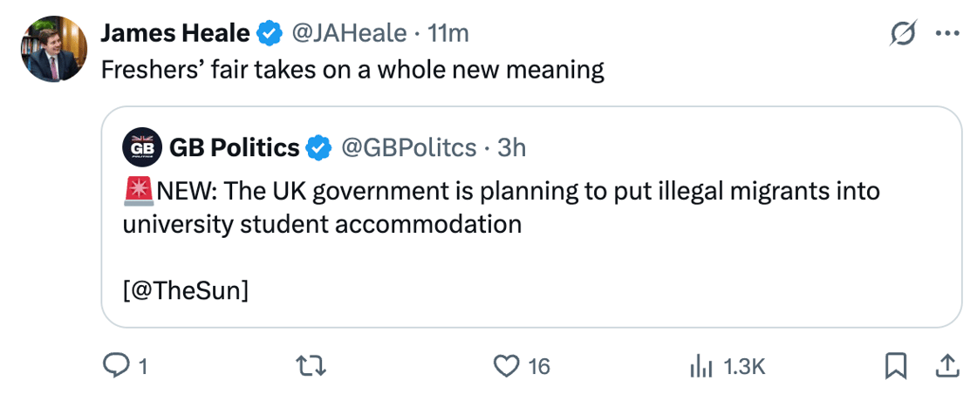The image size is (977, 394).
Task: Click the @JAHeale handle
Action: coord(348,34)
